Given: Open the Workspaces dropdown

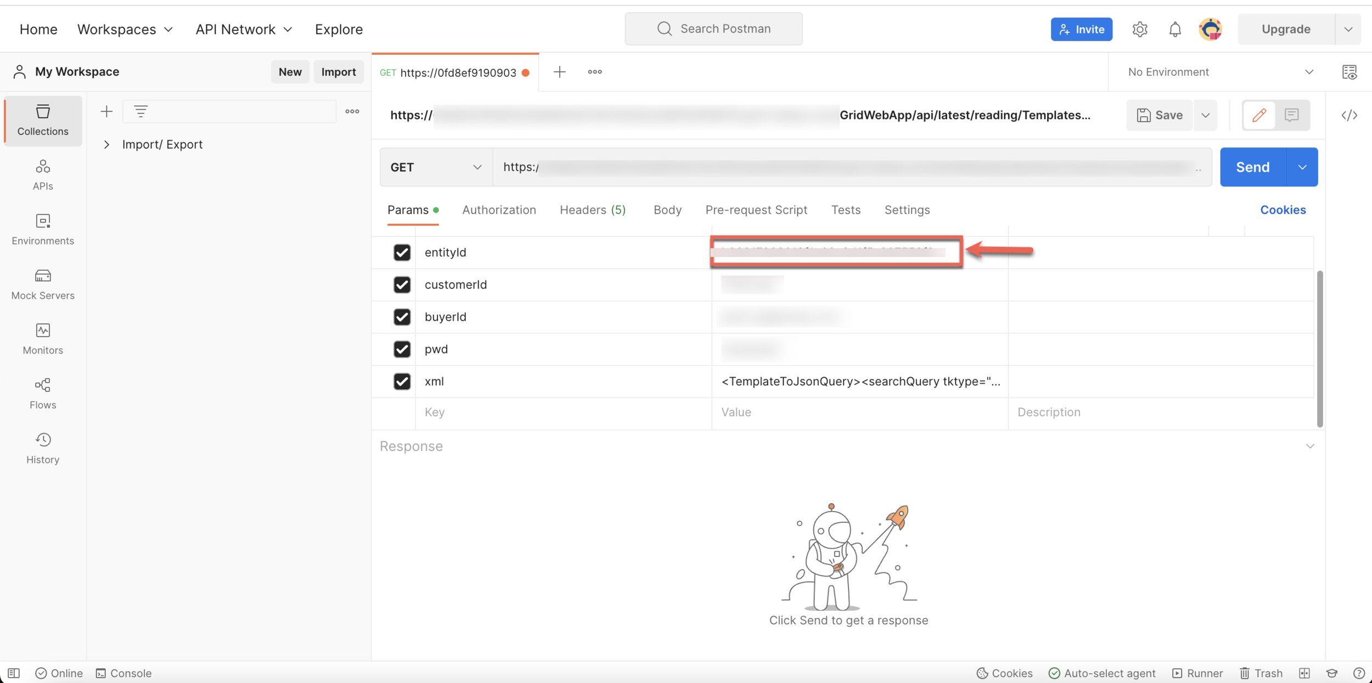Looking at the screenshot, I should click(x=125, y=29).
